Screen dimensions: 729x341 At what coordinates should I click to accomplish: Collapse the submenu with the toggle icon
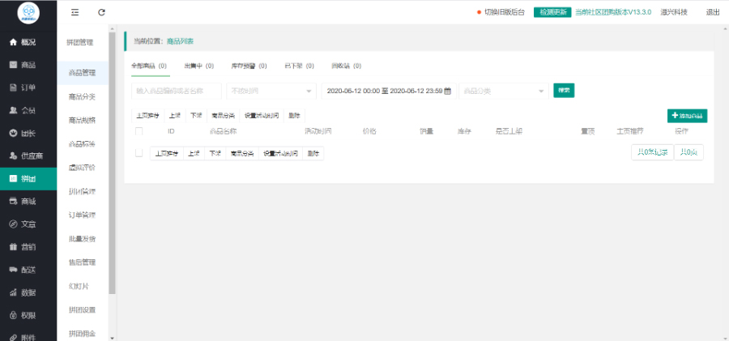(x=75, y=13)
